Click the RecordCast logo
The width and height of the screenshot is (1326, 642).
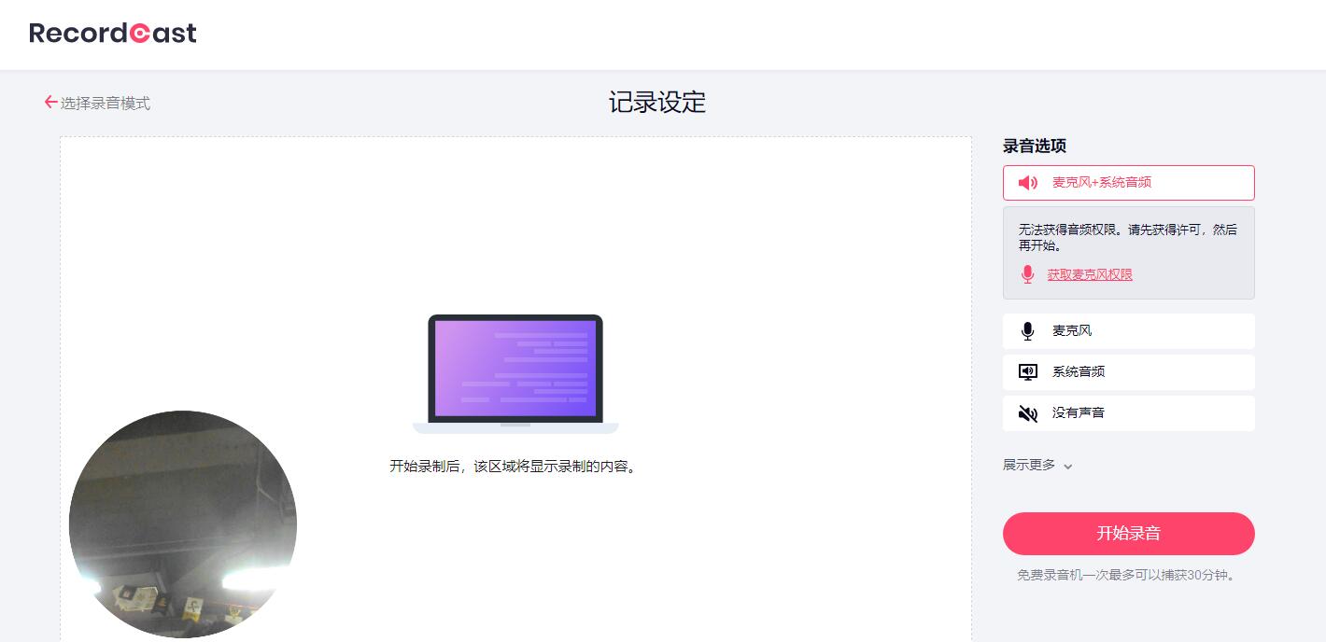click(x=113, y=34)
